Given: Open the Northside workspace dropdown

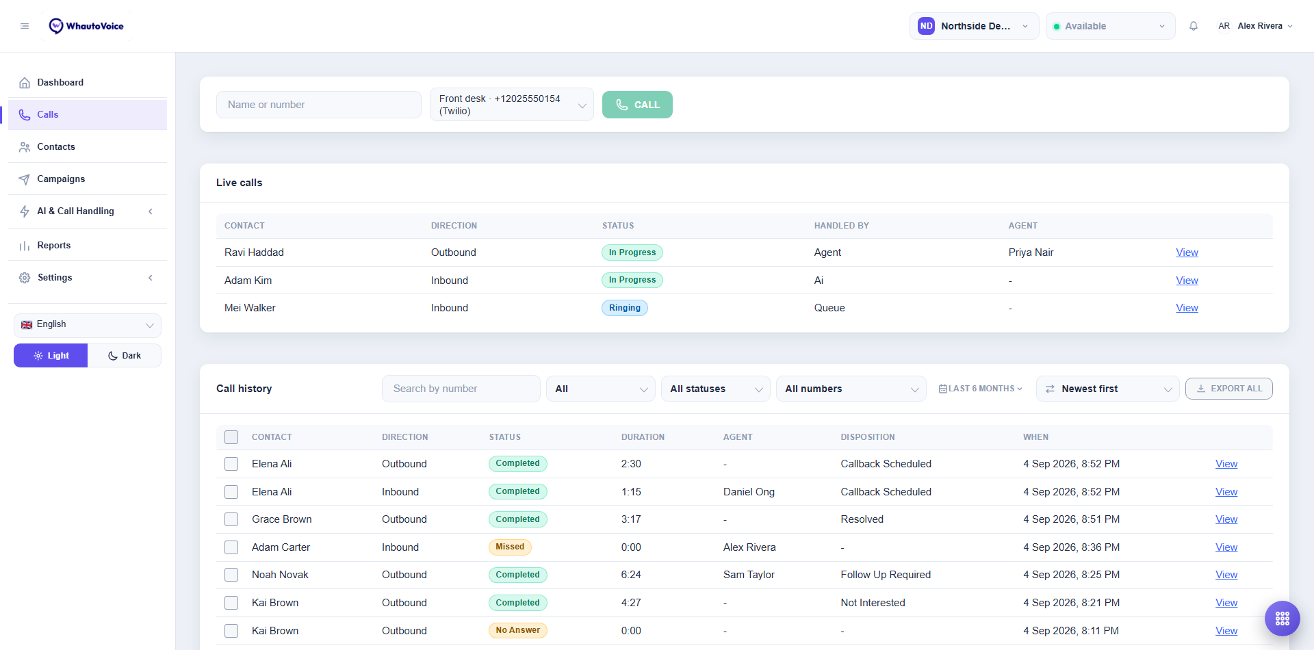Looking at the screenshot, I should [x=974, y=26].
